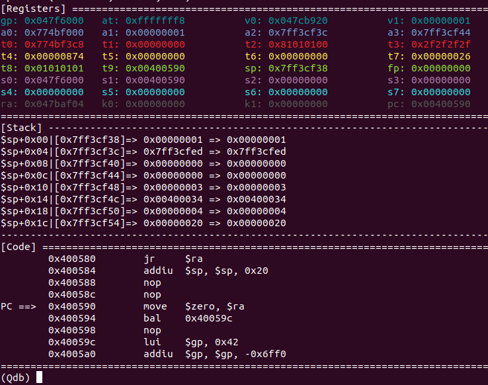
Task: Select the [Stack] section header
Action: click(x=21, y=128)
